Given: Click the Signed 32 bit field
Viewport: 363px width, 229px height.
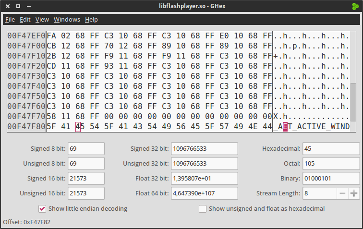Looking at the screenshot, I should [x=205, y=149].
